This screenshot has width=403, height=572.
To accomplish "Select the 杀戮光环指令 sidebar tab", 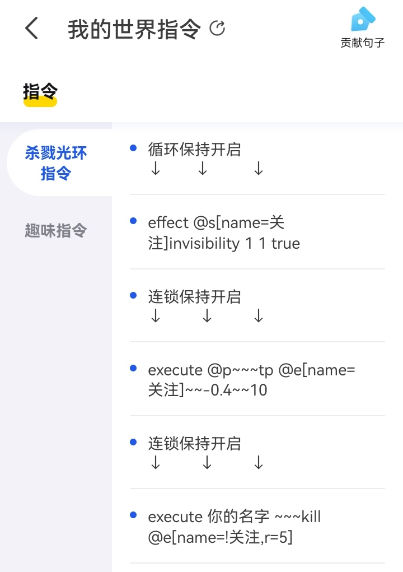I will [56, 162].
